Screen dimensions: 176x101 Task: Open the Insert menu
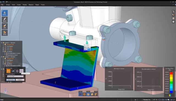pyautogui.click(x=13, y=5)
